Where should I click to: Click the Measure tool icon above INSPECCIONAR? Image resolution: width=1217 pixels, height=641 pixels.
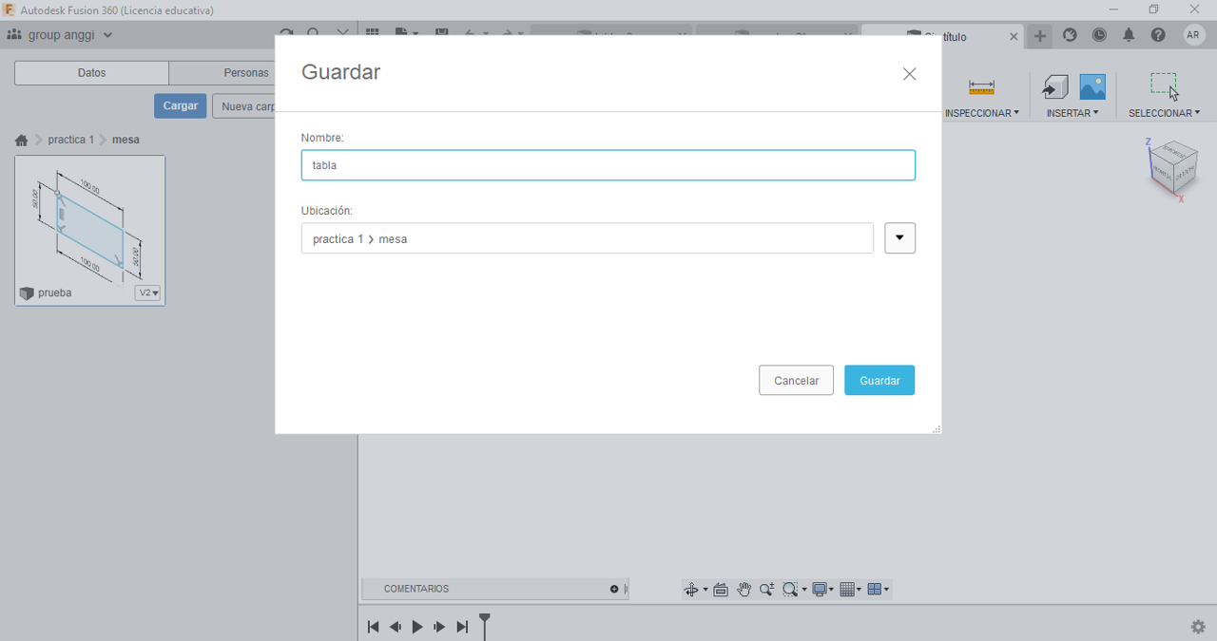click(x=981, y=87)
